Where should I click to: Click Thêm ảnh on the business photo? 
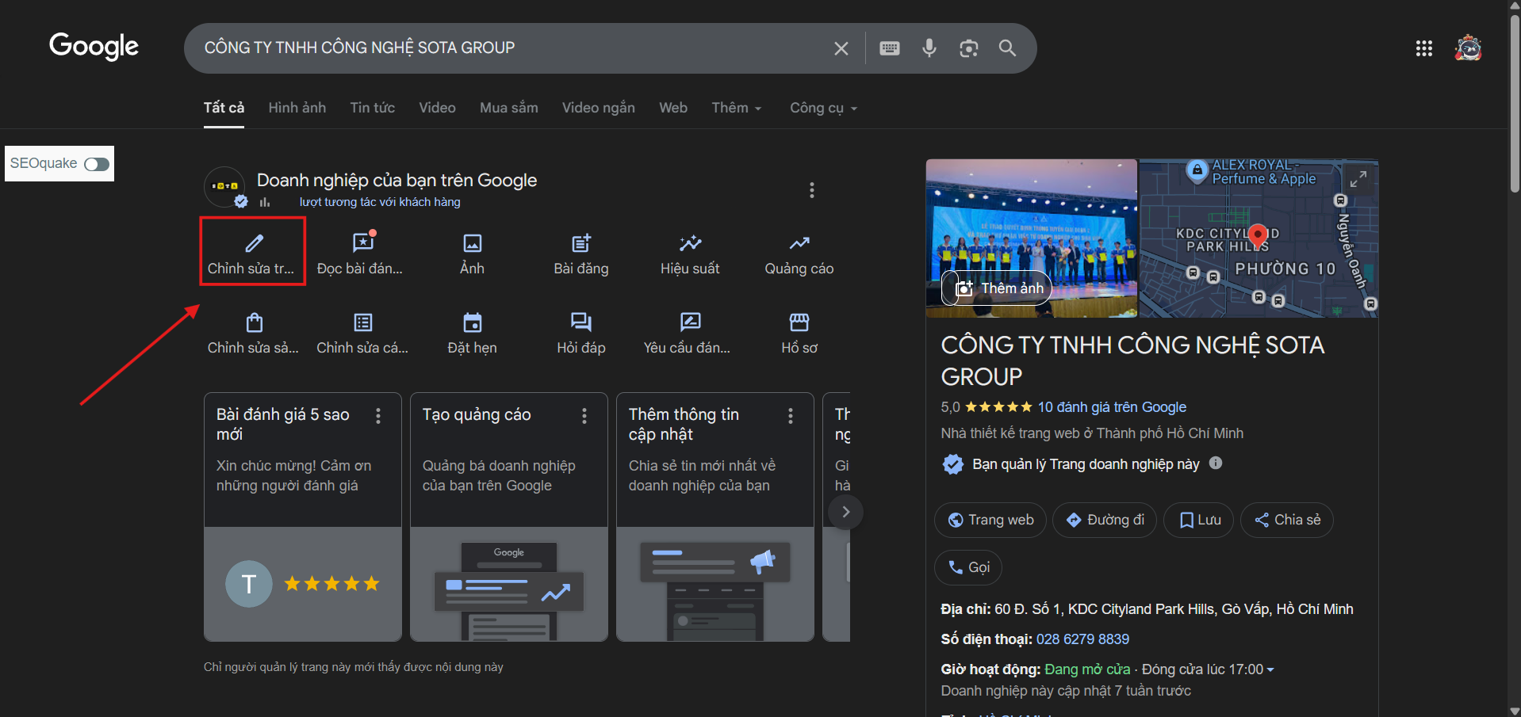[998, 288]
